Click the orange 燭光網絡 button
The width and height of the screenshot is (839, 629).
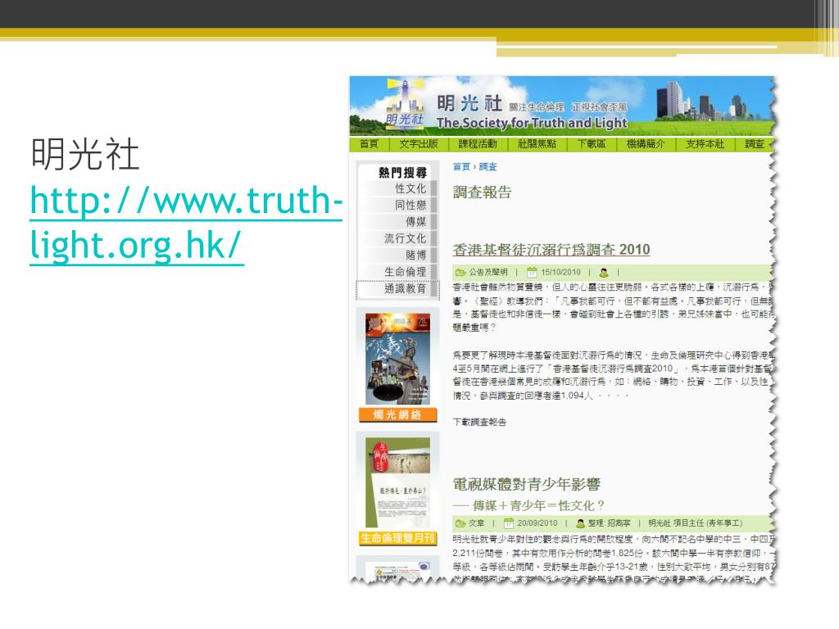(397, 414)
